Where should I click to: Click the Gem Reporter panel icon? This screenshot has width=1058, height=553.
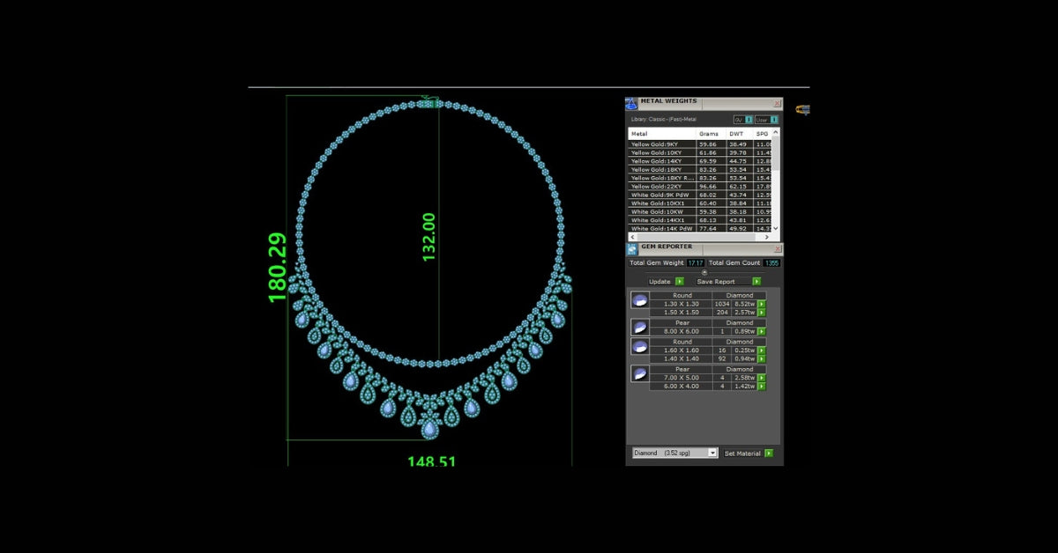(631, 249)
